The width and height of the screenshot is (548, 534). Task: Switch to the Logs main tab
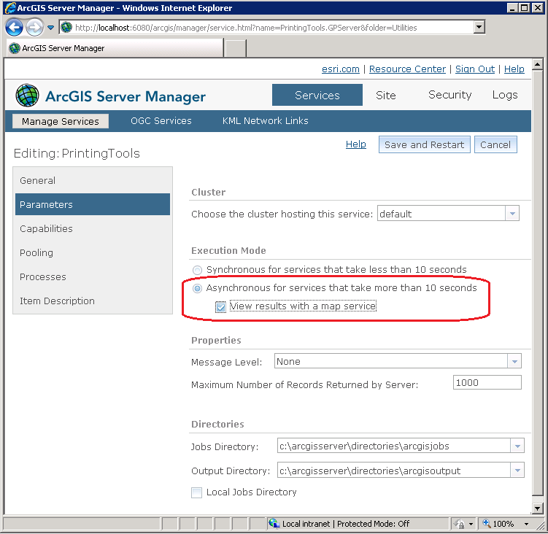coord(504,95)
